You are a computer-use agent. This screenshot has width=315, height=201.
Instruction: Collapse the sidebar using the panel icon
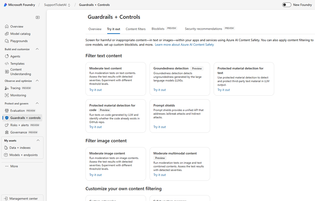(x=38, y=17)
